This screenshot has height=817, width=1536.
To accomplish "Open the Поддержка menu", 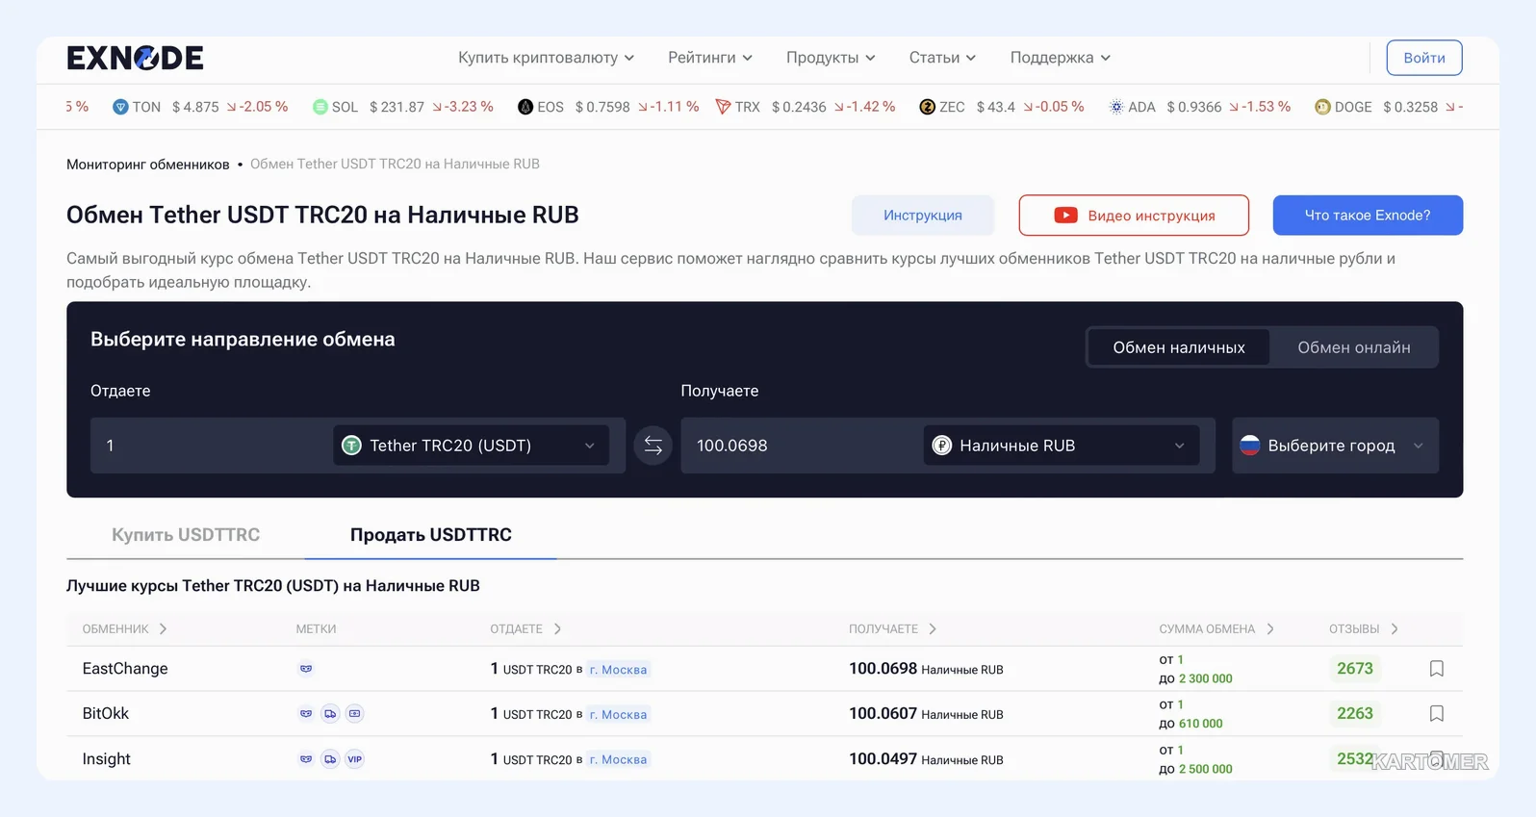I will click(x=1060, y=58).
